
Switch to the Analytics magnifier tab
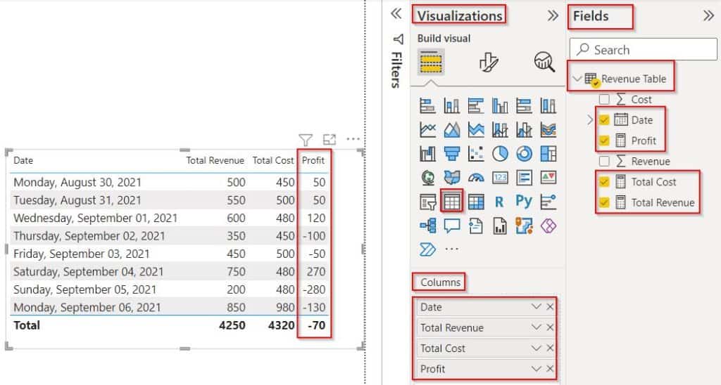pyautogui.click(x=544, y=62)
